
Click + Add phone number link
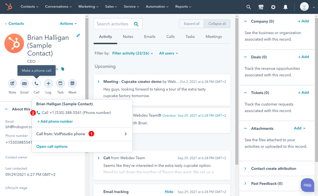click(55, 122)
